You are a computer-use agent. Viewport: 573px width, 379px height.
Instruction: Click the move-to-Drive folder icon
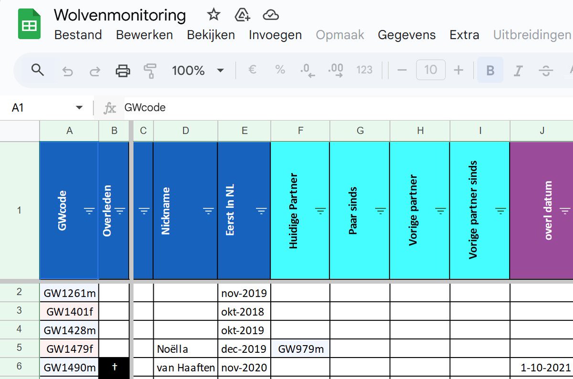pos(243,15)
